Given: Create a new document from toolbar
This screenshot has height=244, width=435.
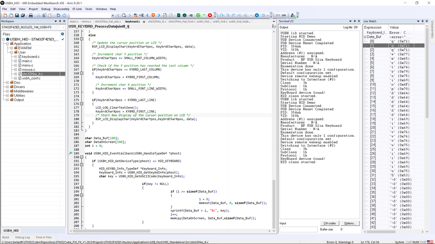Looking at the screenshot, I should pos(5,15).
